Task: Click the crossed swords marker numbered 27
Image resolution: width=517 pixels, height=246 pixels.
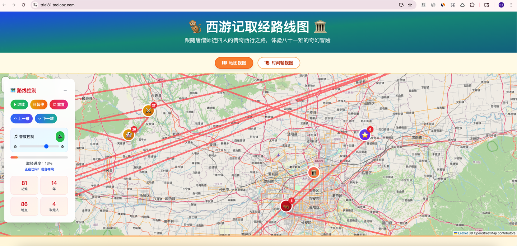Action: click(148, 111)
